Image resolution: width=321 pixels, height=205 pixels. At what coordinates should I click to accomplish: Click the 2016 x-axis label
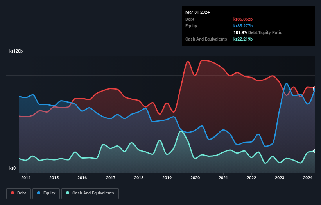point(82,178)
